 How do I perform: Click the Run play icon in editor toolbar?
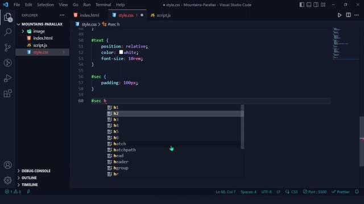[340, 15]
